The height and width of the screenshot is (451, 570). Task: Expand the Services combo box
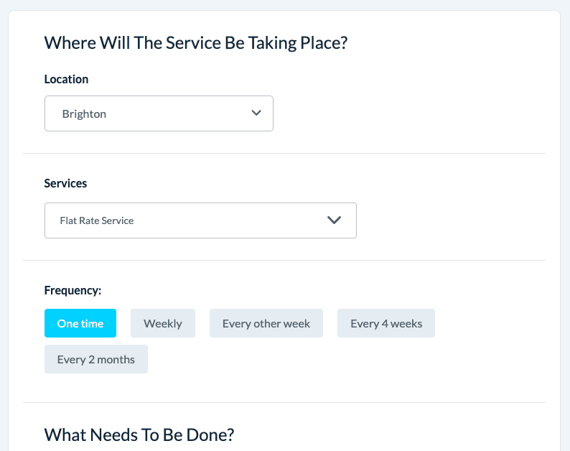(200, 220)
